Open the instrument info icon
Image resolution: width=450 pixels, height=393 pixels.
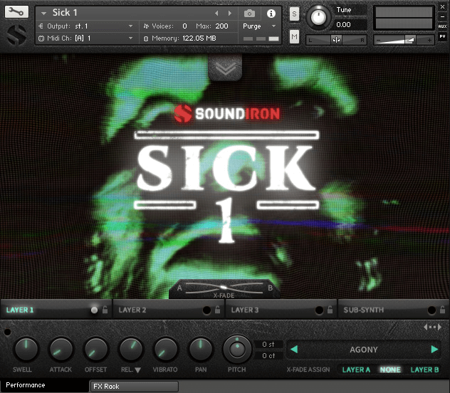271,13
